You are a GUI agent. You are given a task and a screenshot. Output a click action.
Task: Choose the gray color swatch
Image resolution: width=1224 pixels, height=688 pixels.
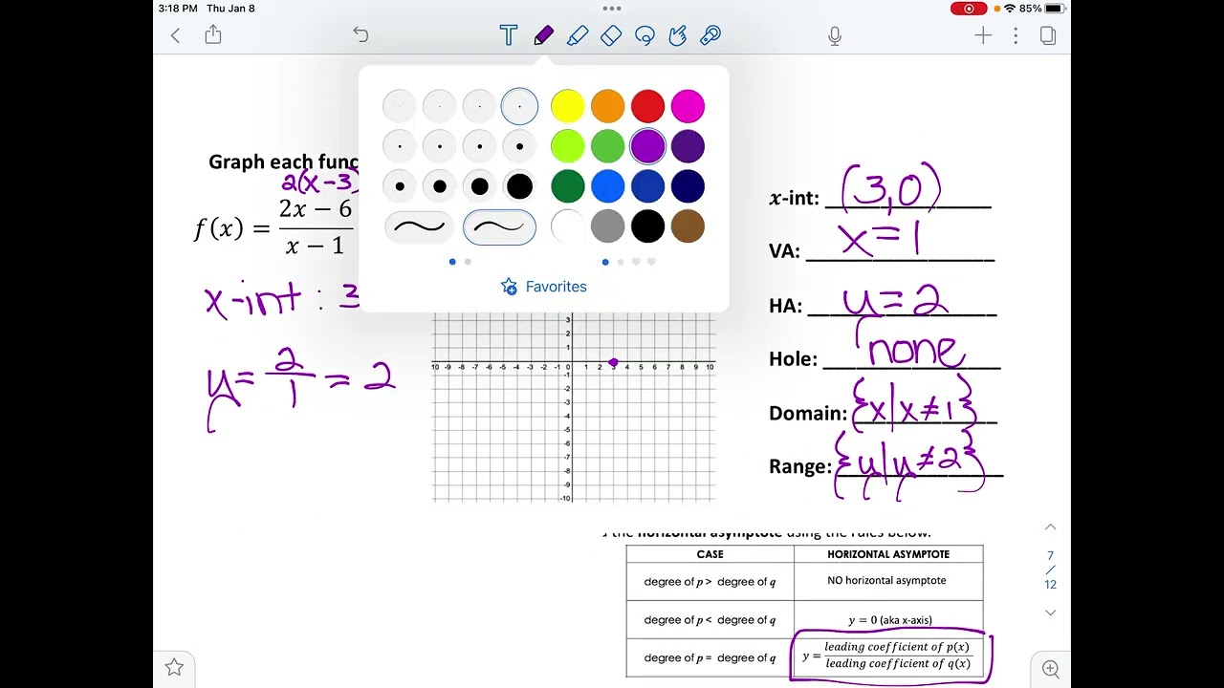click(x=607, y=226)
